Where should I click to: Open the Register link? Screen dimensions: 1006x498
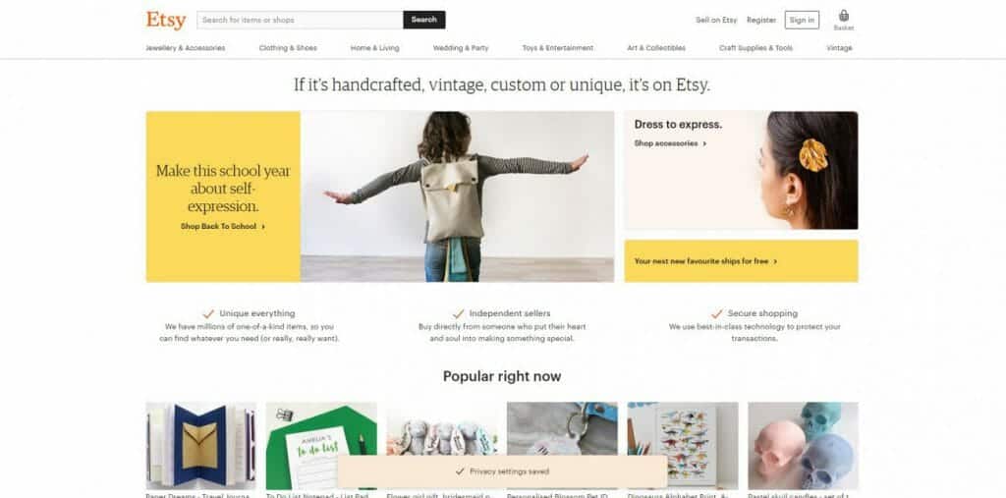click(x=761, y=21)
